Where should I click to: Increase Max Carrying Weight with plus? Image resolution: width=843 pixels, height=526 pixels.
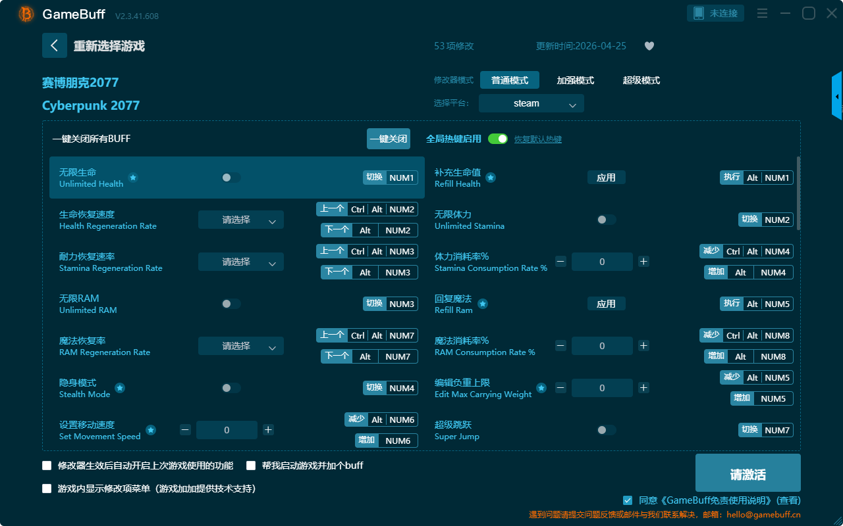coord(643,388)
